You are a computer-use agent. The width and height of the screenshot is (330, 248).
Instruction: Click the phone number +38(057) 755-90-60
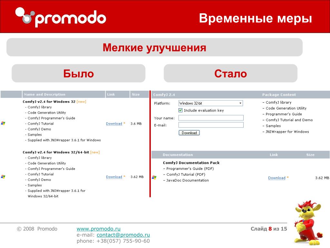click(x=123, y=241)
